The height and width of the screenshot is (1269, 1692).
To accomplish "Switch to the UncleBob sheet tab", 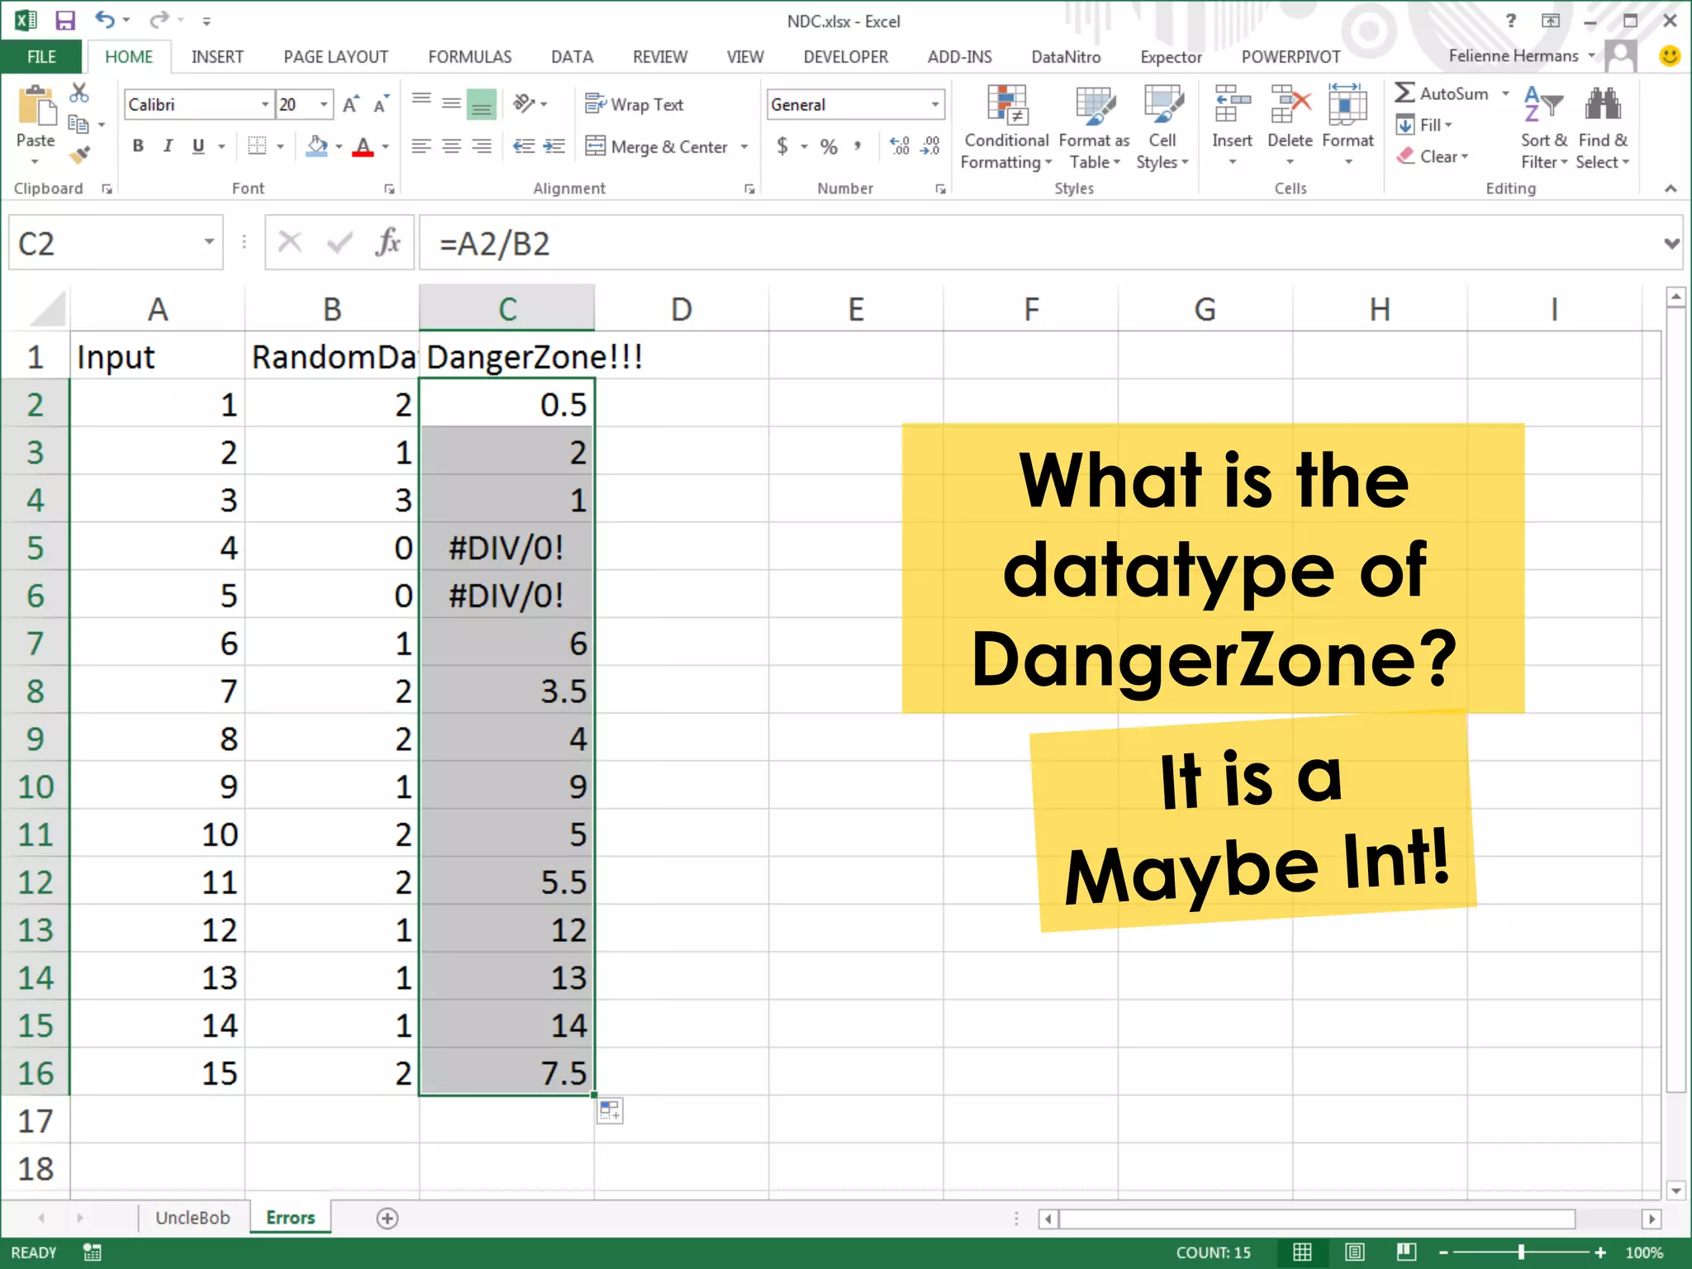I will [x=192, y=1218].
